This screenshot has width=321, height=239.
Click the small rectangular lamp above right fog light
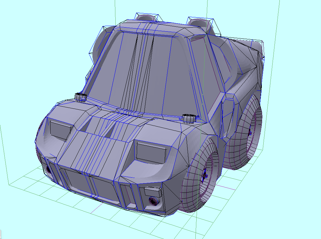153,192
